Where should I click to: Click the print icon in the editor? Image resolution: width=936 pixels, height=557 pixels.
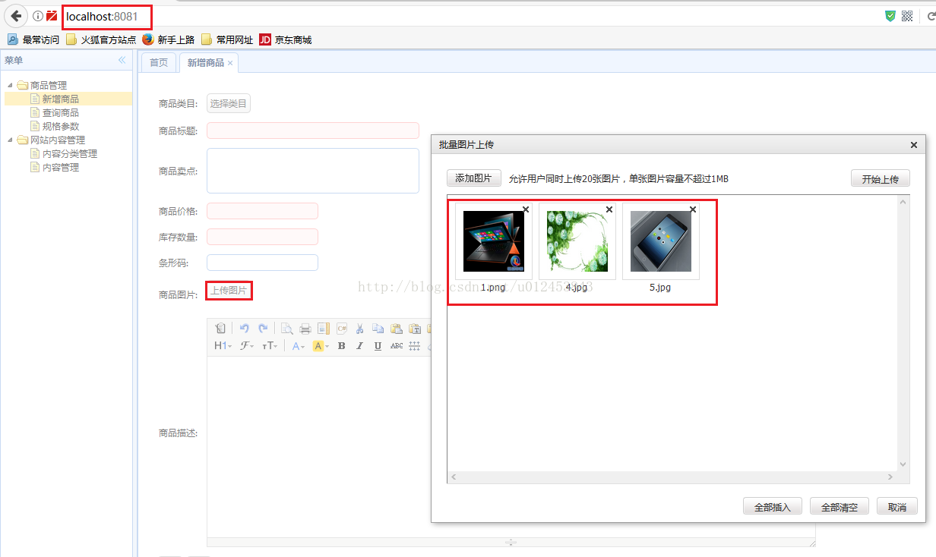coord(305,329)
